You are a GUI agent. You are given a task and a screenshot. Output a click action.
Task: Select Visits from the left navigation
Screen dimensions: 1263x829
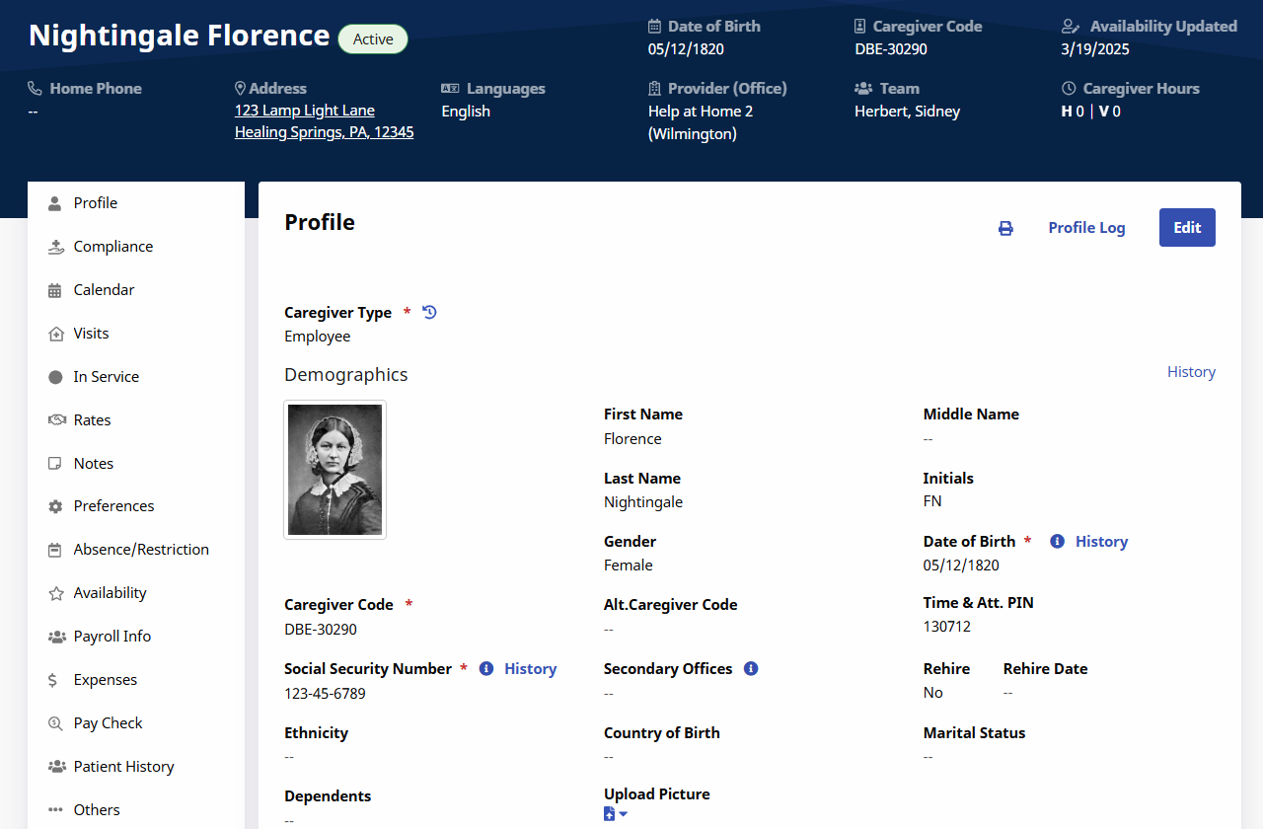(91, 334)
